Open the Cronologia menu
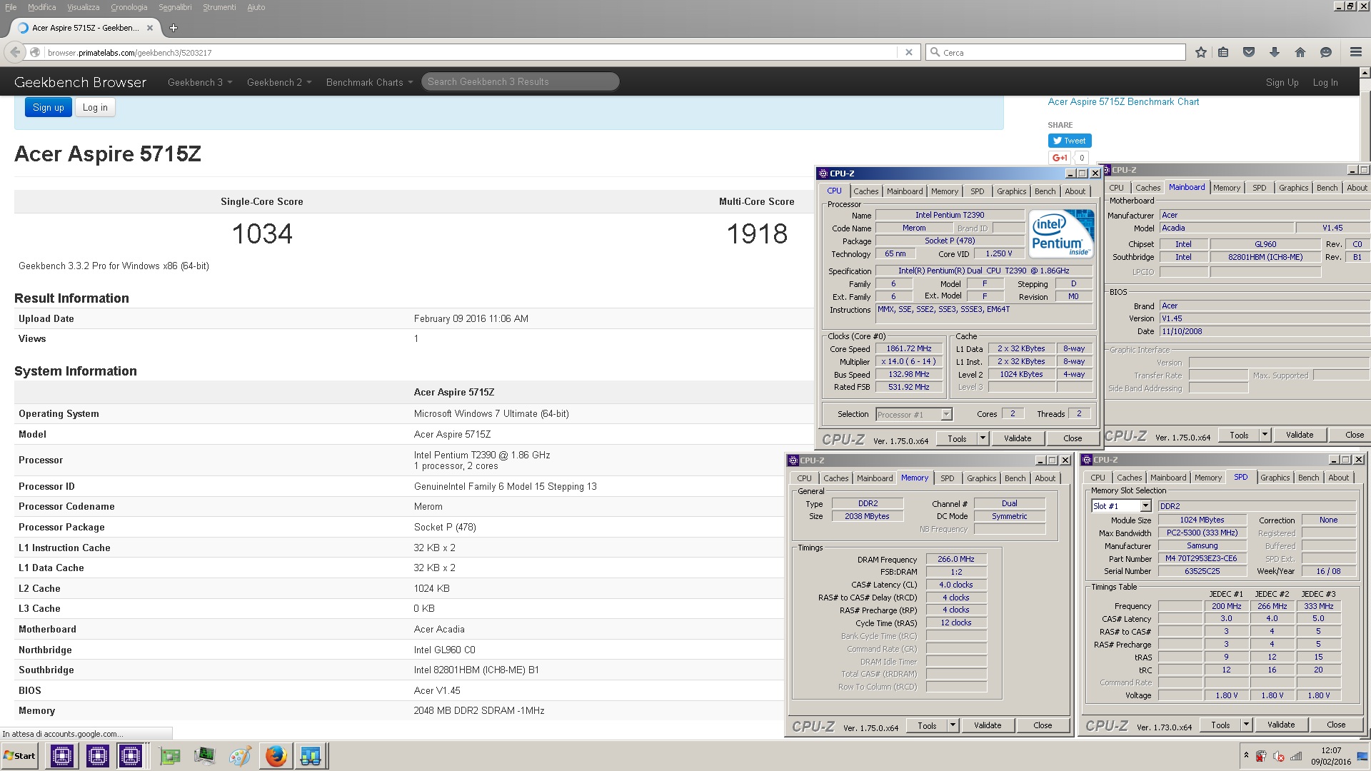The height and width of the screenshot is (771, 1371). pos(129,7)
